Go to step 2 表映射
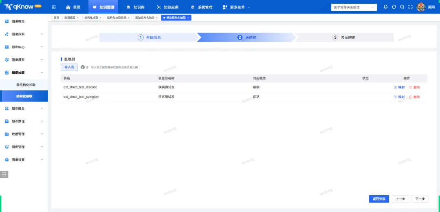 tap(246, 38)
